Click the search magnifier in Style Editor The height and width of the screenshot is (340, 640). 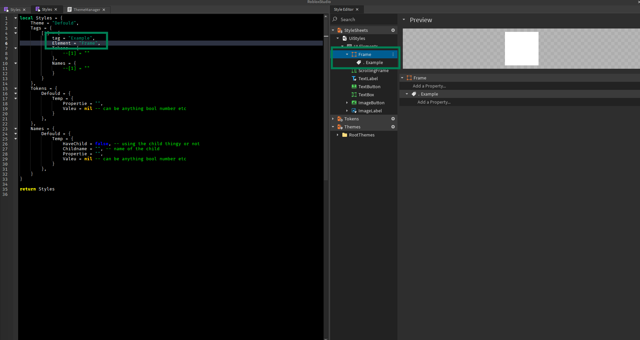[335, 19]
